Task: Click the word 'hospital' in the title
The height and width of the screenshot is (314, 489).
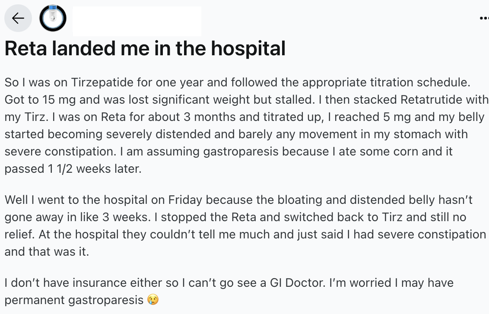Action: 248,48
